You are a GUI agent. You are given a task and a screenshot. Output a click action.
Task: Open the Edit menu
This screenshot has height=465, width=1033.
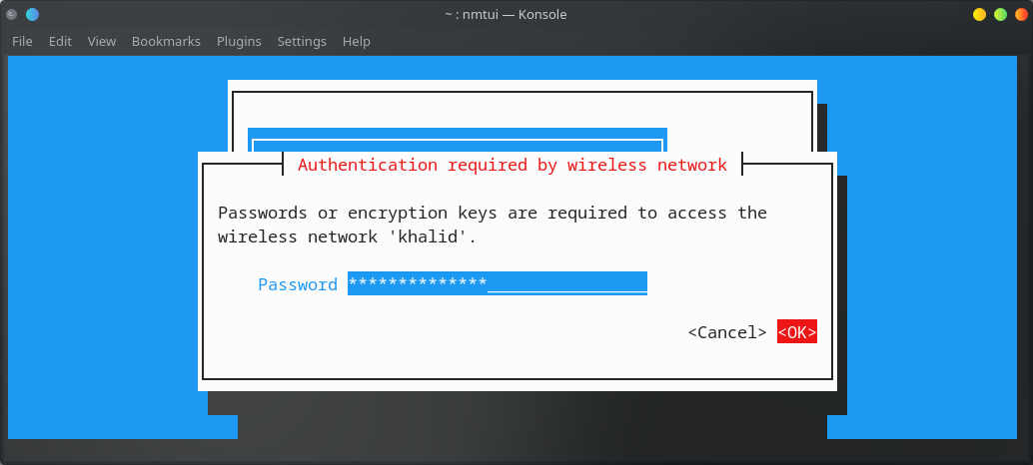60,42
